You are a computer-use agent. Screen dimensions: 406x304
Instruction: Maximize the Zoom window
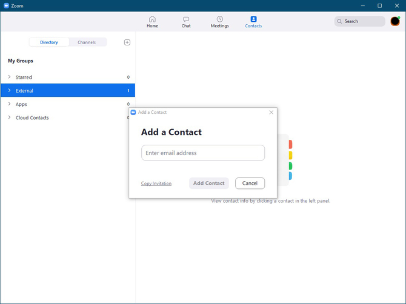(379, 5)
